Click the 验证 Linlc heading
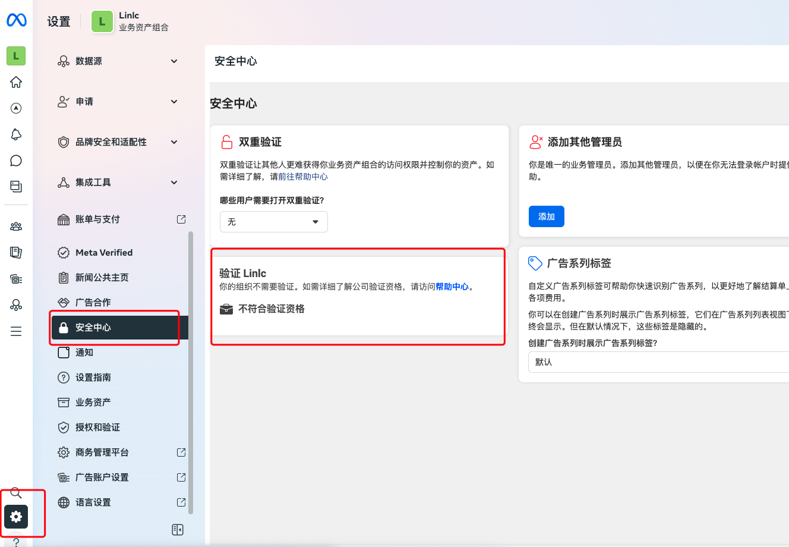 point(243,273)
